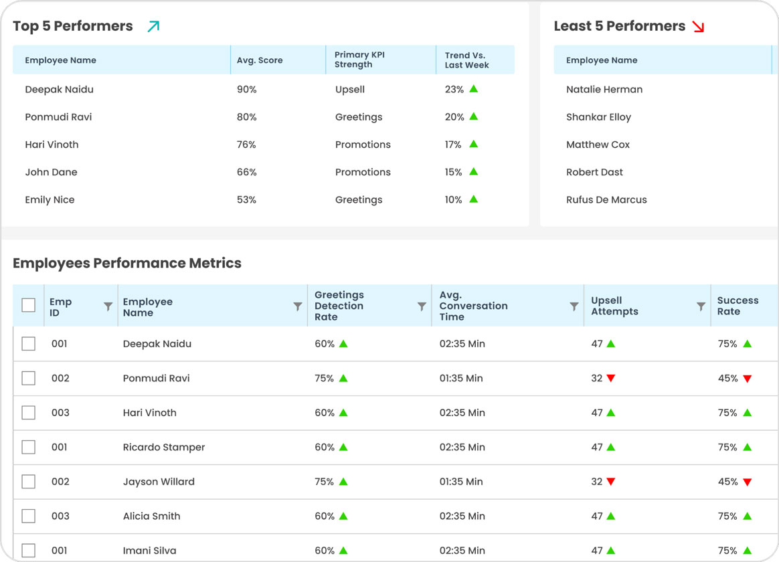Viewport: 779px width, 562px height.
Task: Open the Emp ID column filter menu
Action: [x=108, y=306]
